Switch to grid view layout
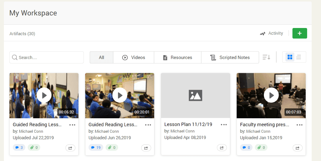The height and width of the screenshot is (161, 321). (290, 57)
